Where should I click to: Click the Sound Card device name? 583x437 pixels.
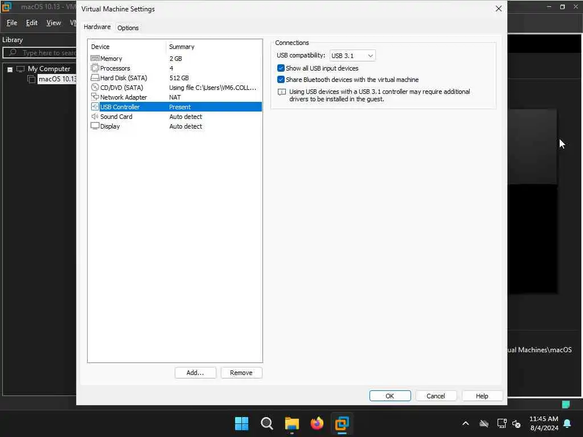click(116, 117)
